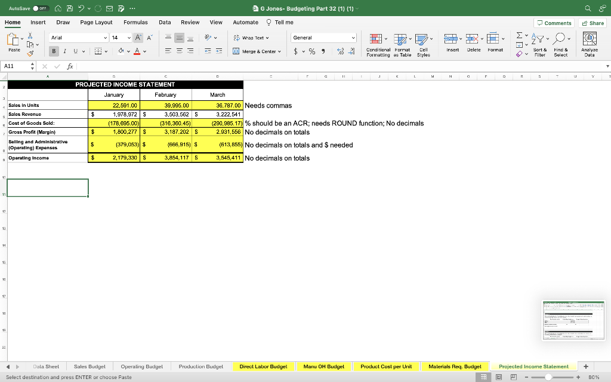
Task: Click the Clear eraser icon
Action: tap(519, 54)
